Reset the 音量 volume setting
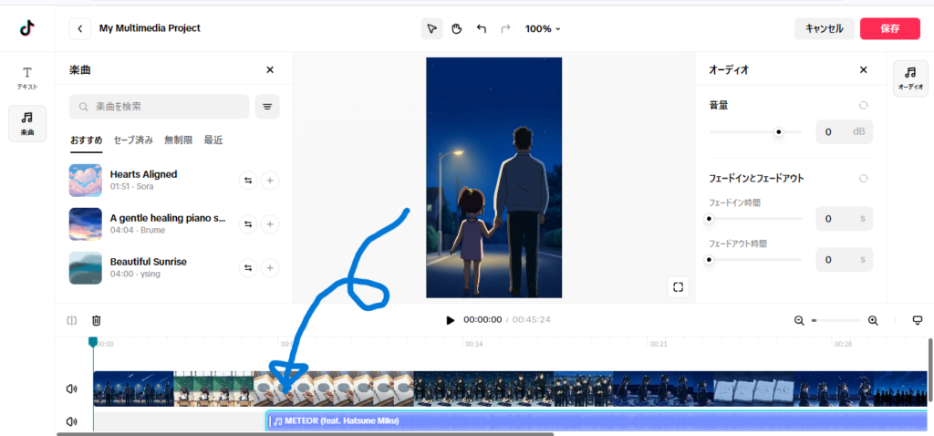The image size is (934, 436). point(863,106)
